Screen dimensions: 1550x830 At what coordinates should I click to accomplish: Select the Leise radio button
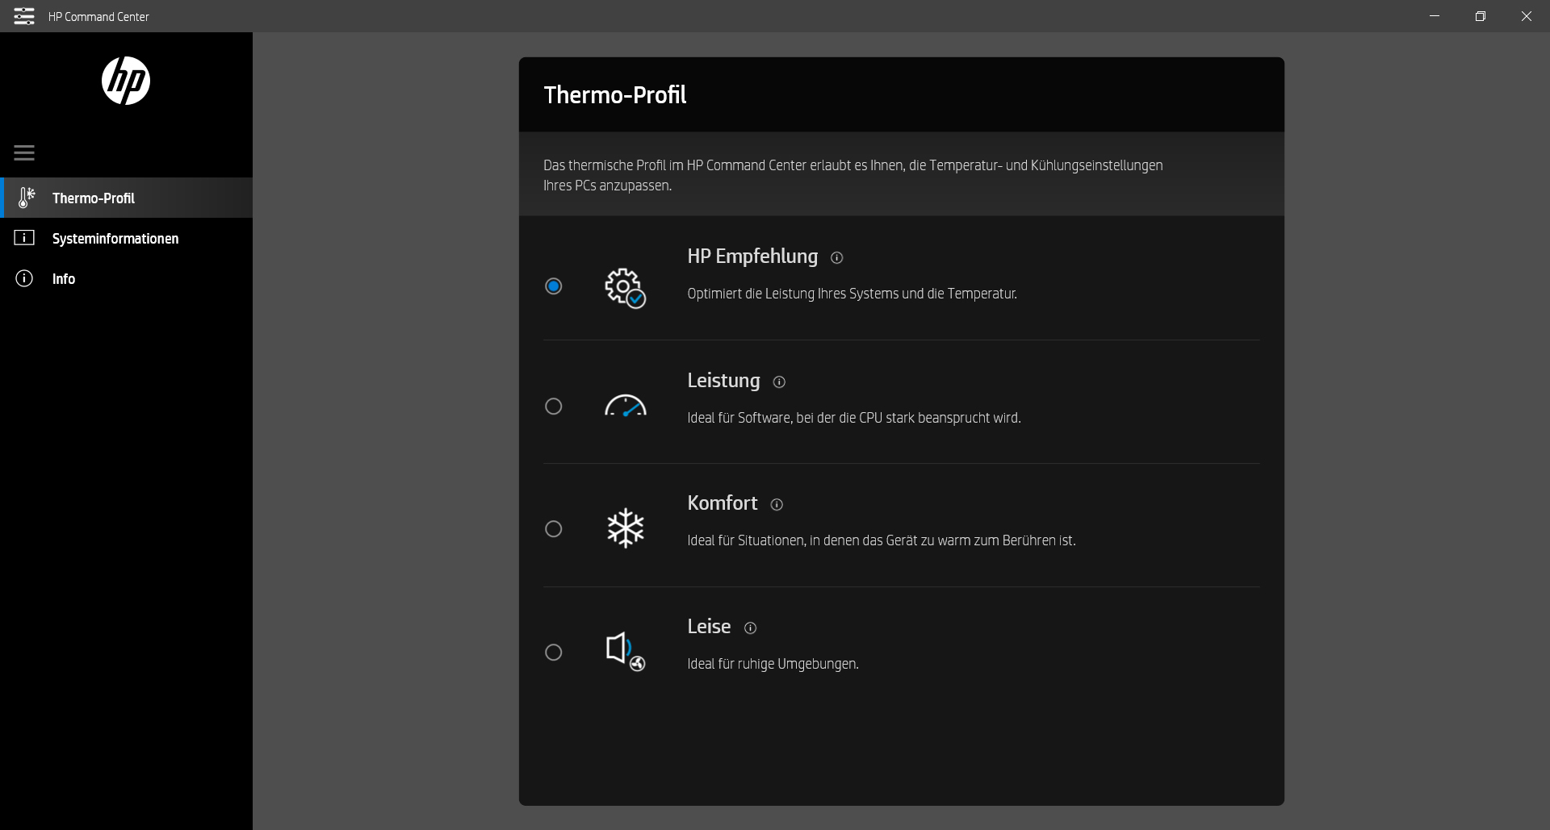coord(554,653)
